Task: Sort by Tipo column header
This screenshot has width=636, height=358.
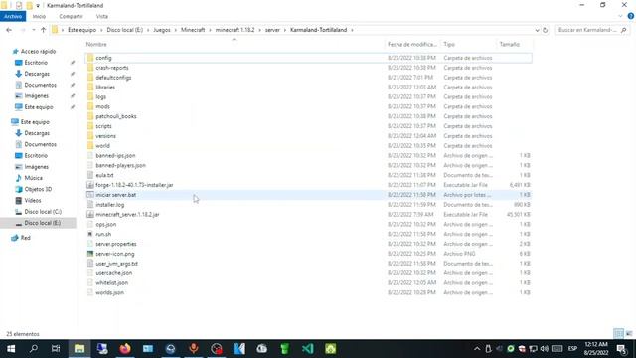Action: click(x=449, y=44)
